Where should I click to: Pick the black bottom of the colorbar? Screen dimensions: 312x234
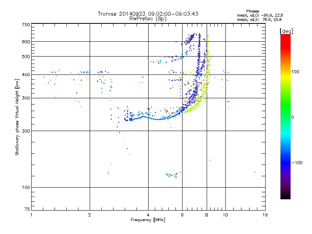pos(285,197)
